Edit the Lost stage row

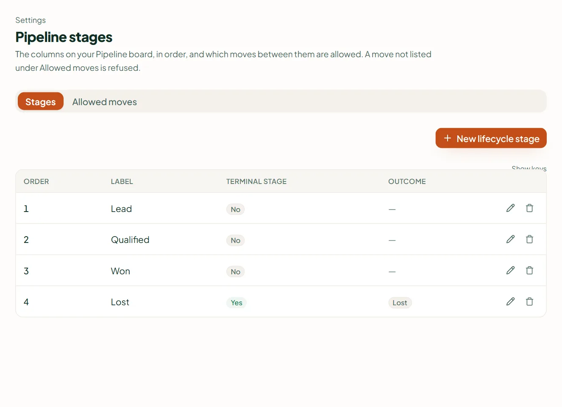coord(510,301)
